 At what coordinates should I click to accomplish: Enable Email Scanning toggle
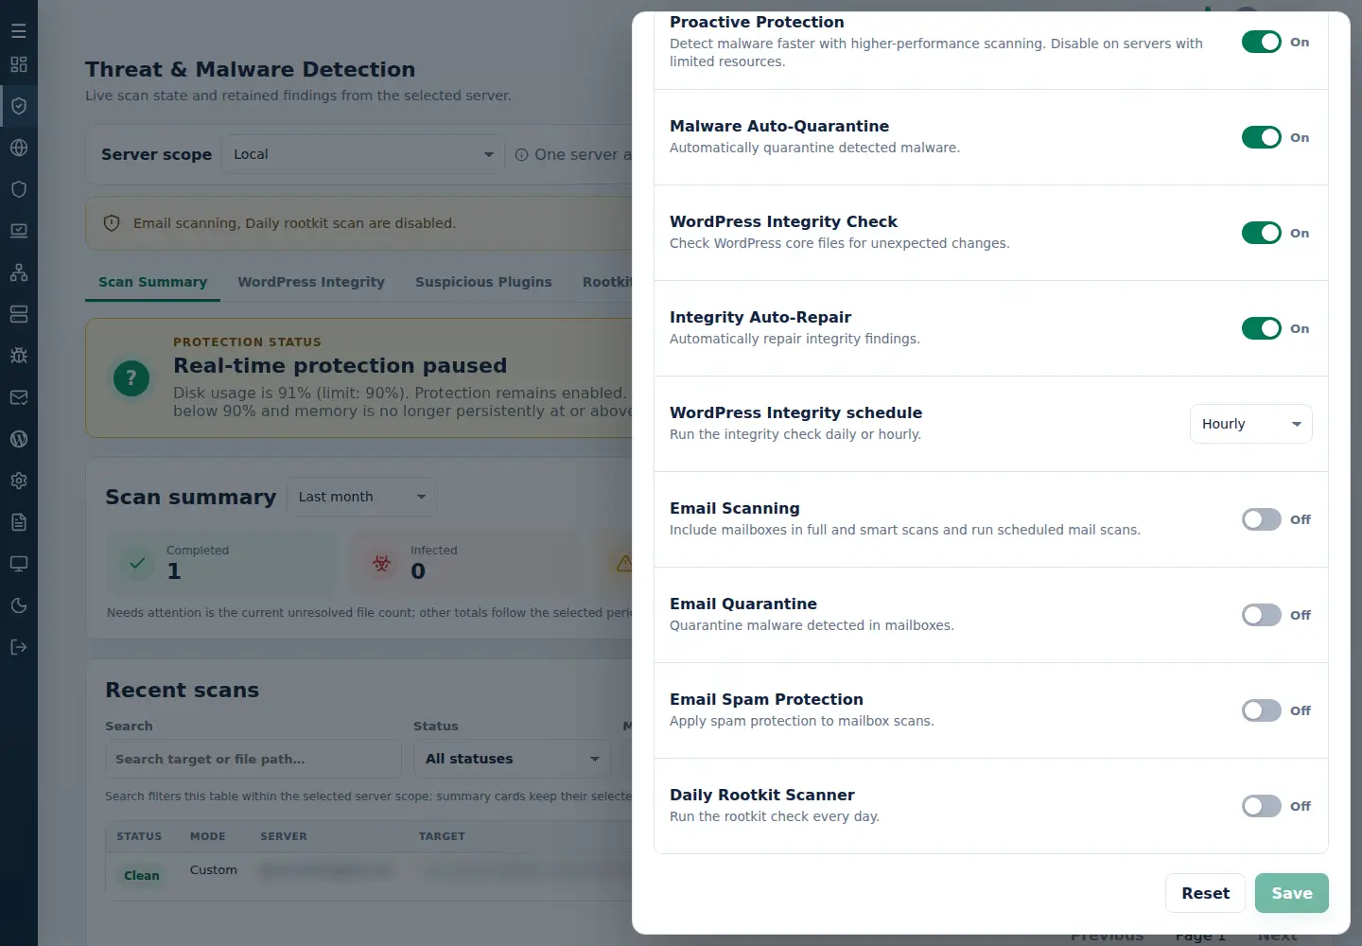pyautogui.click(x=1261, y=519)
